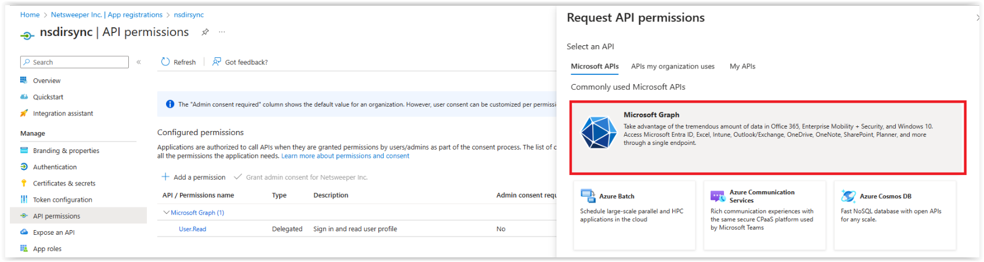Open the more options ellipsis menu
This screenshot has height=262, width=984.
coord(222,32)
